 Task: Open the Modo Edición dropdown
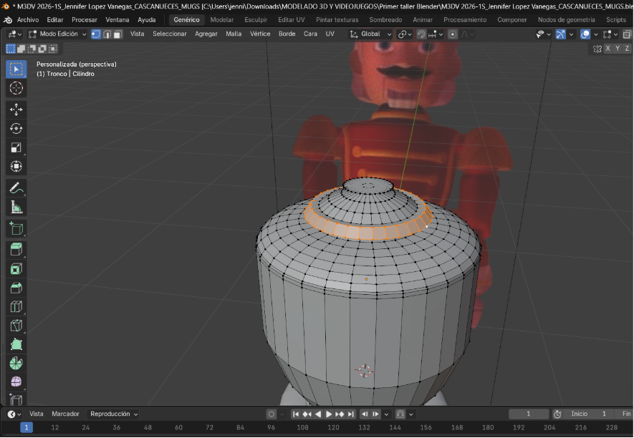(x=57, y=34)
